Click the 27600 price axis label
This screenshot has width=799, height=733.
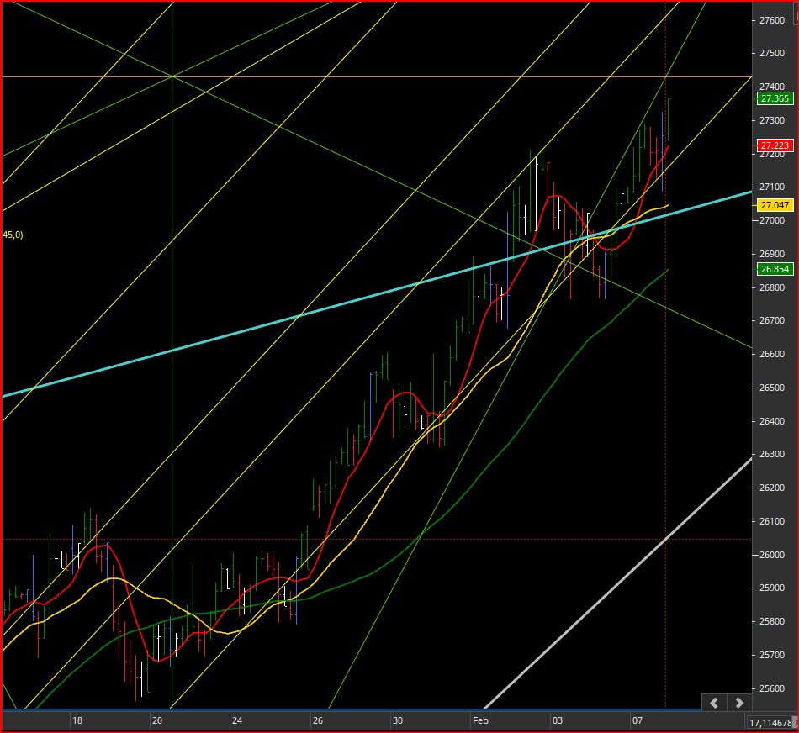tap(772, 20)
